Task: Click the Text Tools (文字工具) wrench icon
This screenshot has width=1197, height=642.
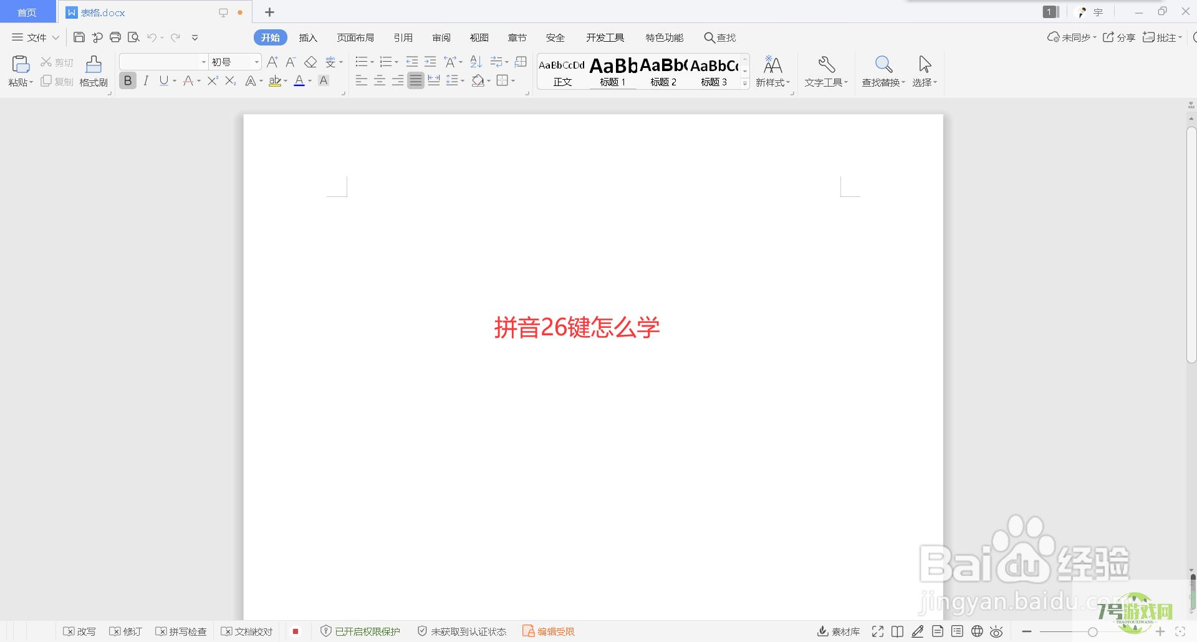Action: point(827,64)
